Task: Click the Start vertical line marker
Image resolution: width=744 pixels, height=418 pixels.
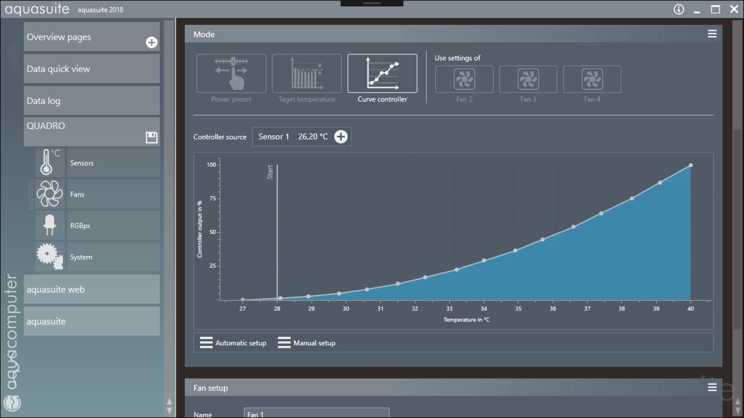Action: coord(277,232)
